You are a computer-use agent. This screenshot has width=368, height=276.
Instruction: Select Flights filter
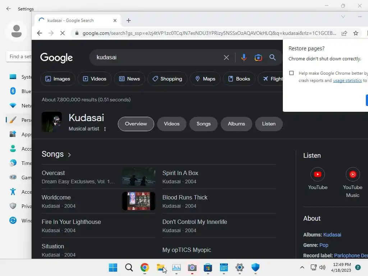point(270,79)
